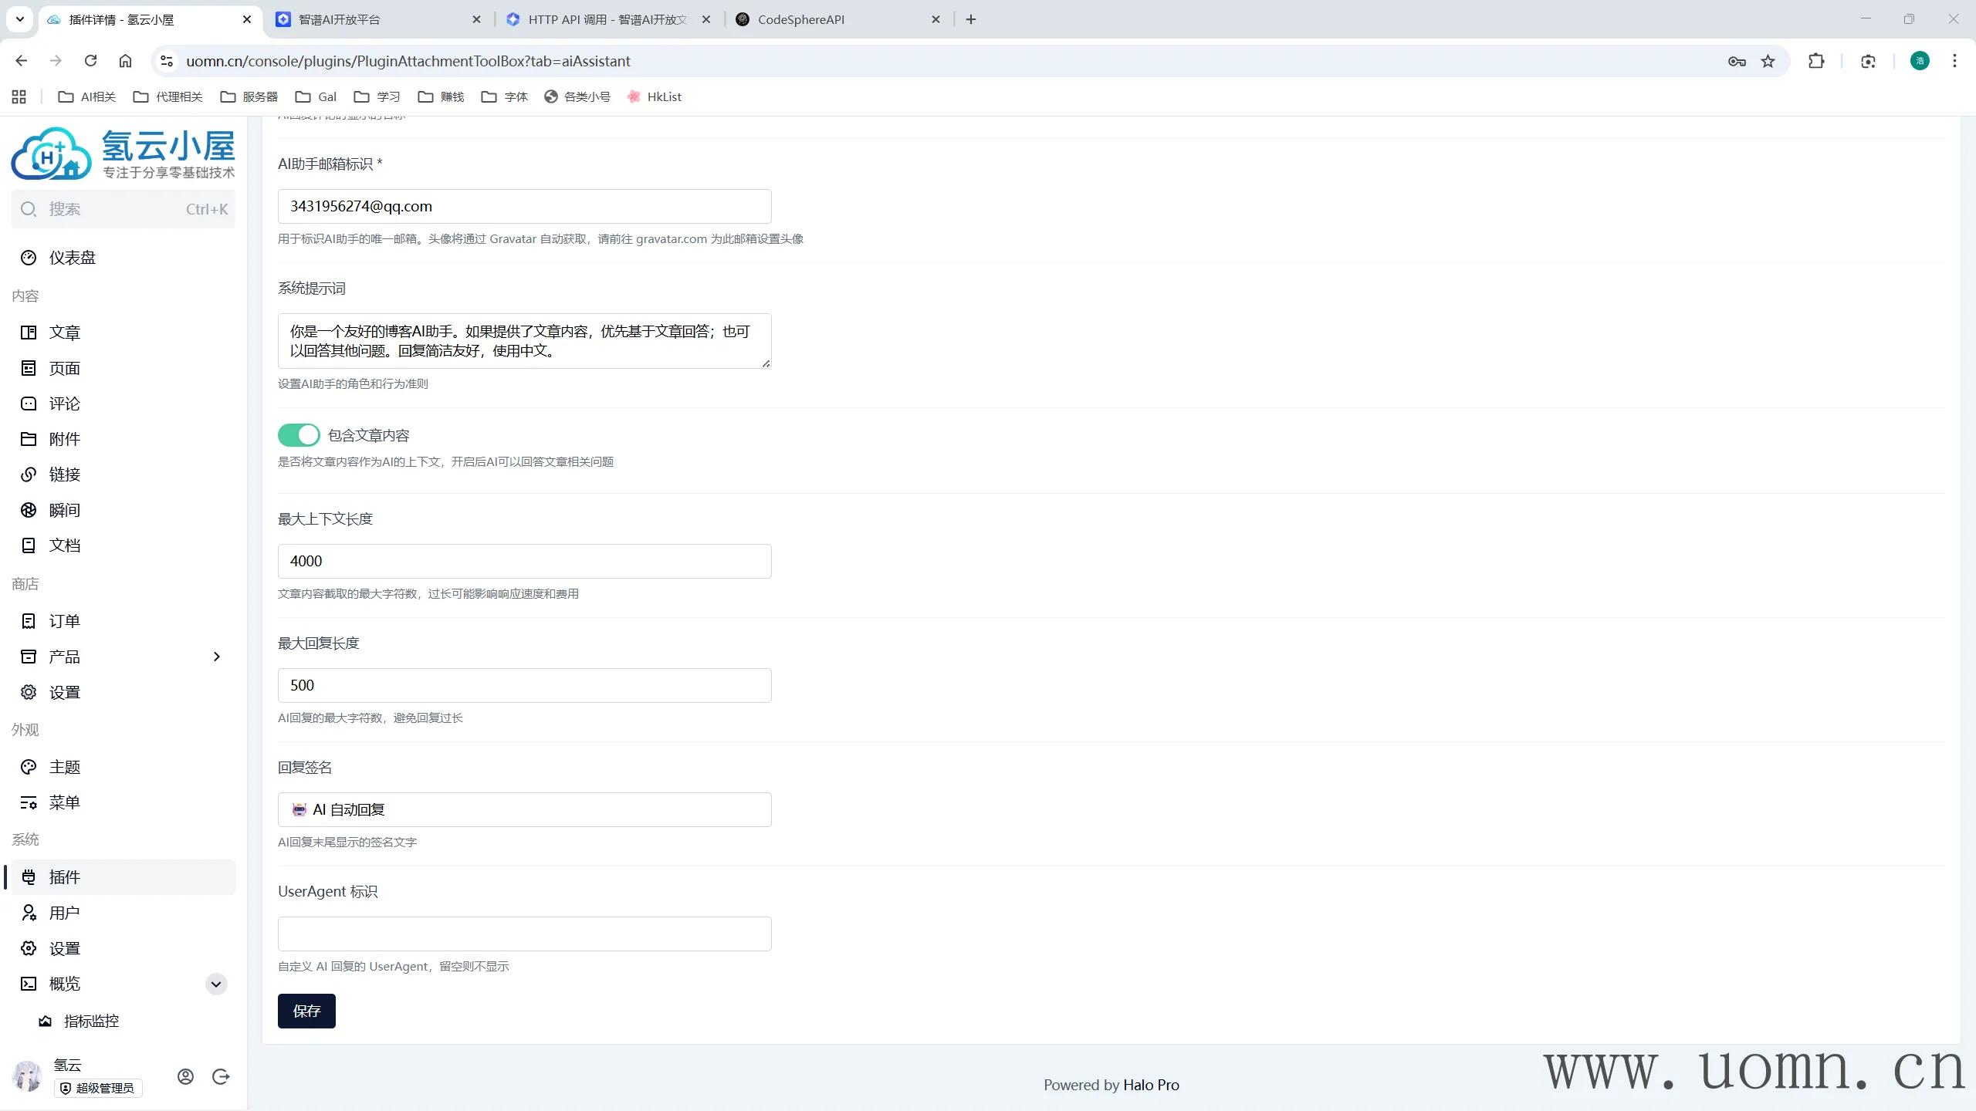This screenshot has width=1976, height=1111.
Task: Open the AI相关 bookmarks folder
Action: [87, 96]
